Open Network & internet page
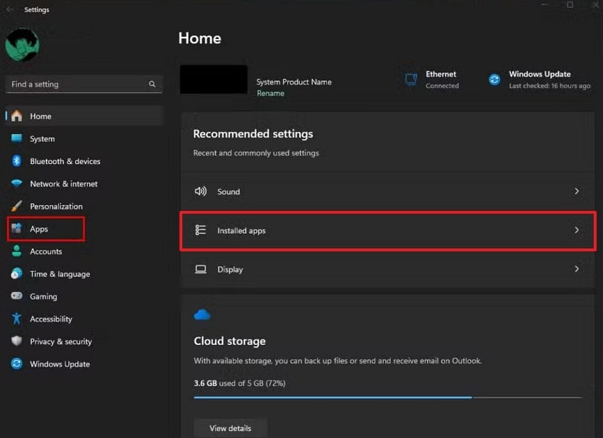This screenshot has height=438, width=603. [x=85, y=184]
